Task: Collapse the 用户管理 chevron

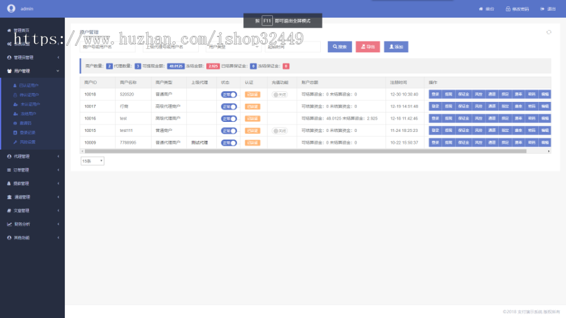Action: tap(58, 71)
